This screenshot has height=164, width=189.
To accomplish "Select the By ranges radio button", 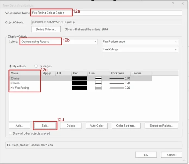I will [x=36, y=66].
